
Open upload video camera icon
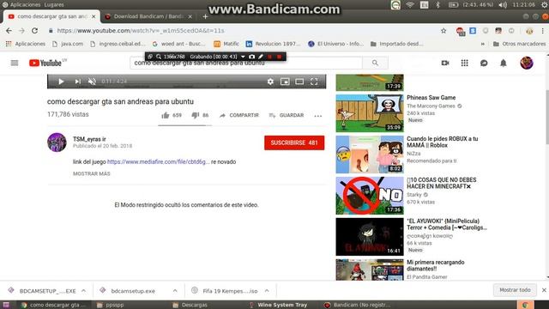[445, 63]
